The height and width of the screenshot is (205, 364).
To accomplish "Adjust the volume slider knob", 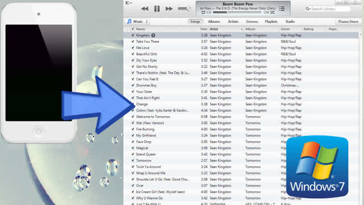I will [188, 9].
